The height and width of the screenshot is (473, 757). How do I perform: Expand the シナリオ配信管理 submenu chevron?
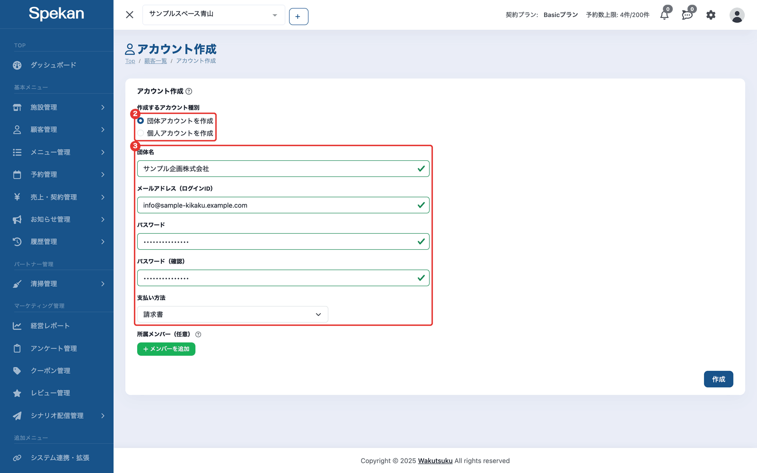click(x=103, y=416)
